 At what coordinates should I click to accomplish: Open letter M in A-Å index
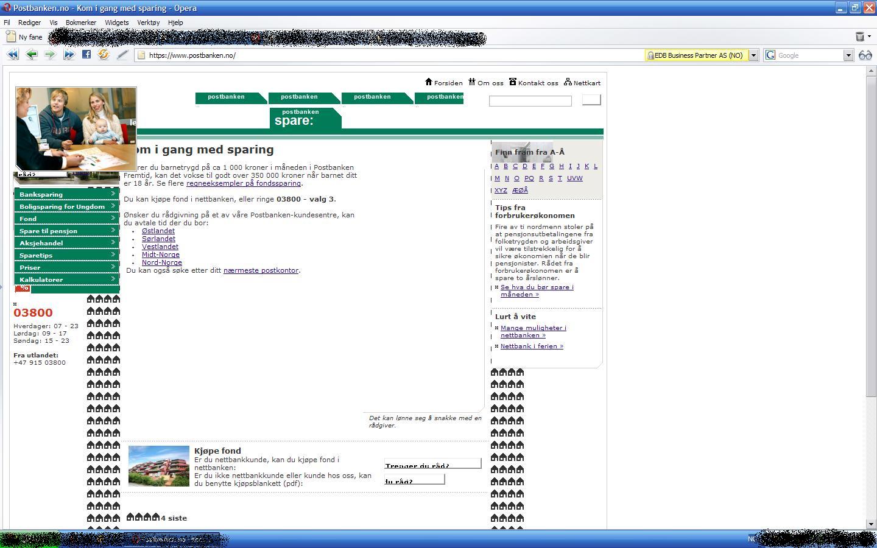pyautogui.click(x=497, y=178)
